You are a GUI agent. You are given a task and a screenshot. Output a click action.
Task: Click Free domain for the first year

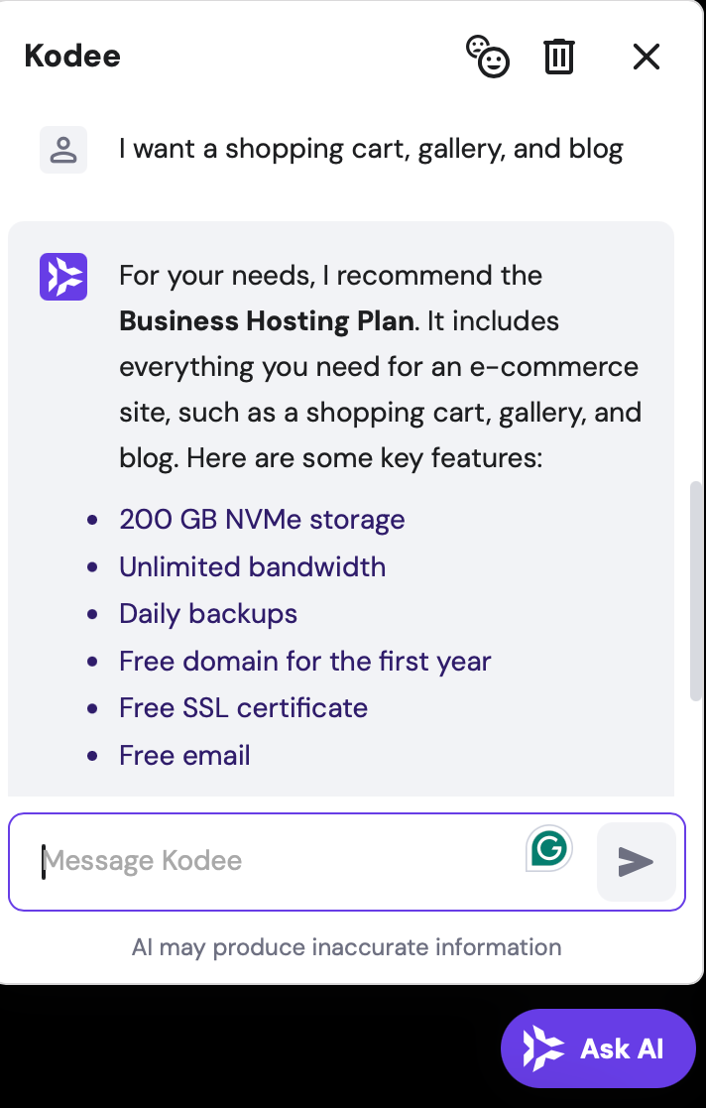304,661
